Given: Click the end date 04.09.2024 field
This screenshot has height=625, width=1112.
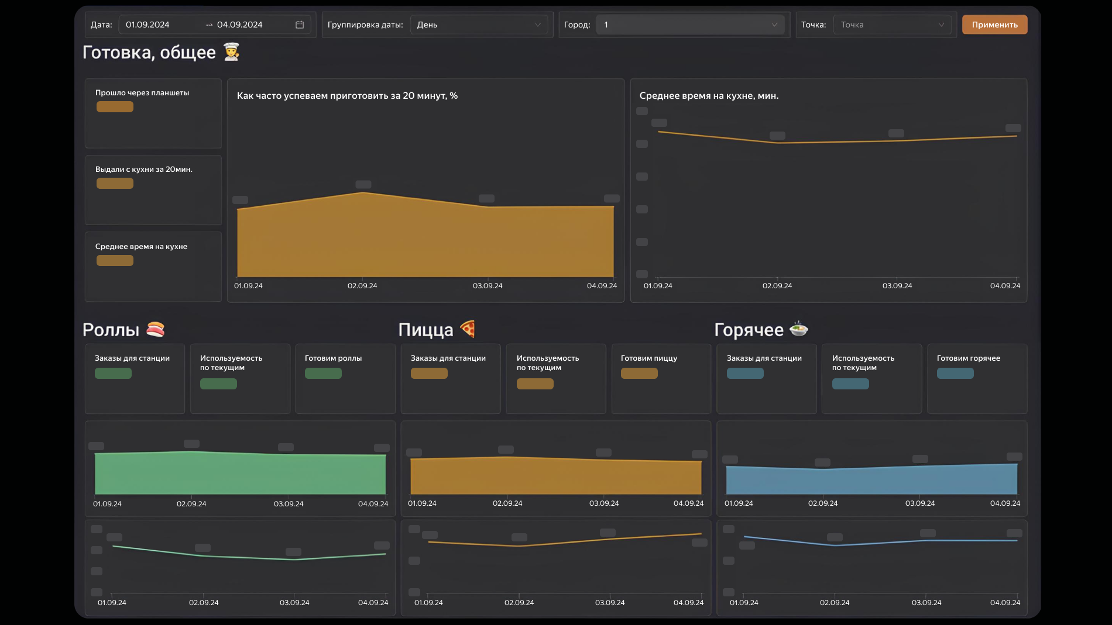Looking at the screenshot, I should 240,25.
